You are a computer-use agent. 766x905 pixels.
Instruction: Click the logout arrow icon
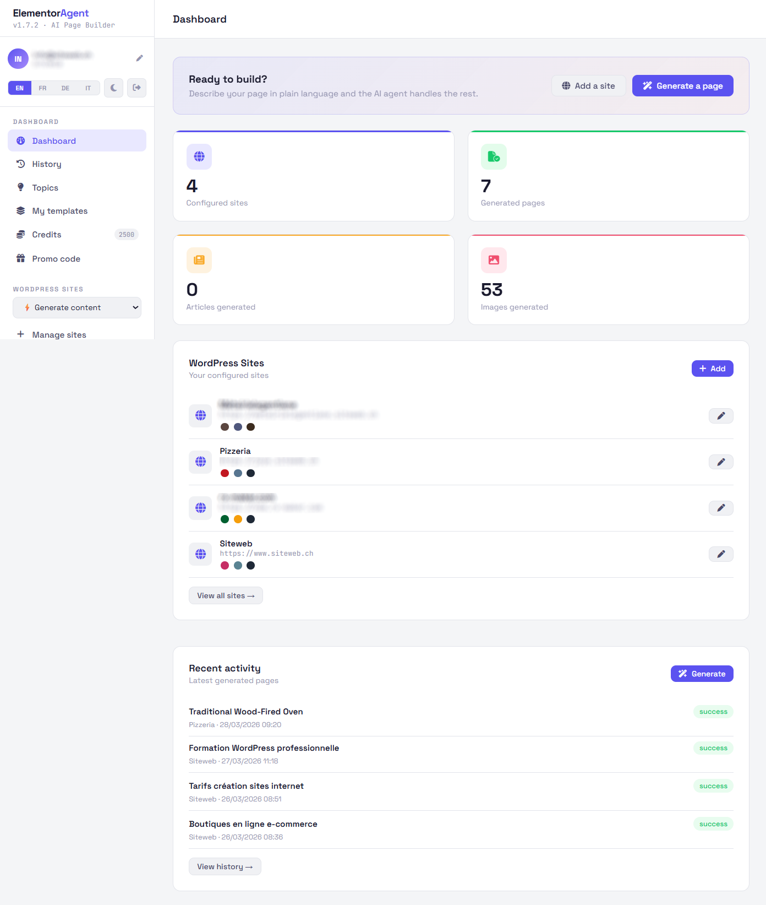pos(136,88)
